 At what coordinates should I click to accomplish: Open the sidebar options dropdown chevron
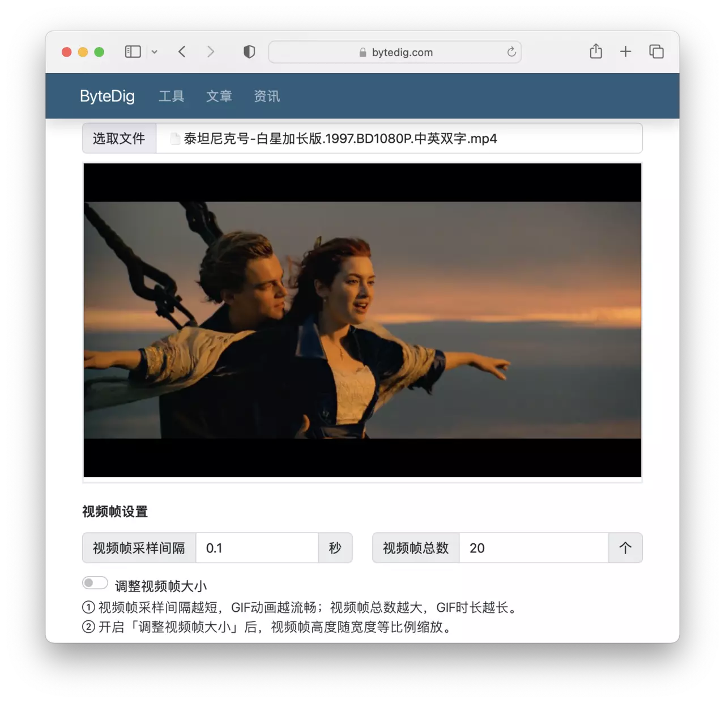click(x=154, y=52)
